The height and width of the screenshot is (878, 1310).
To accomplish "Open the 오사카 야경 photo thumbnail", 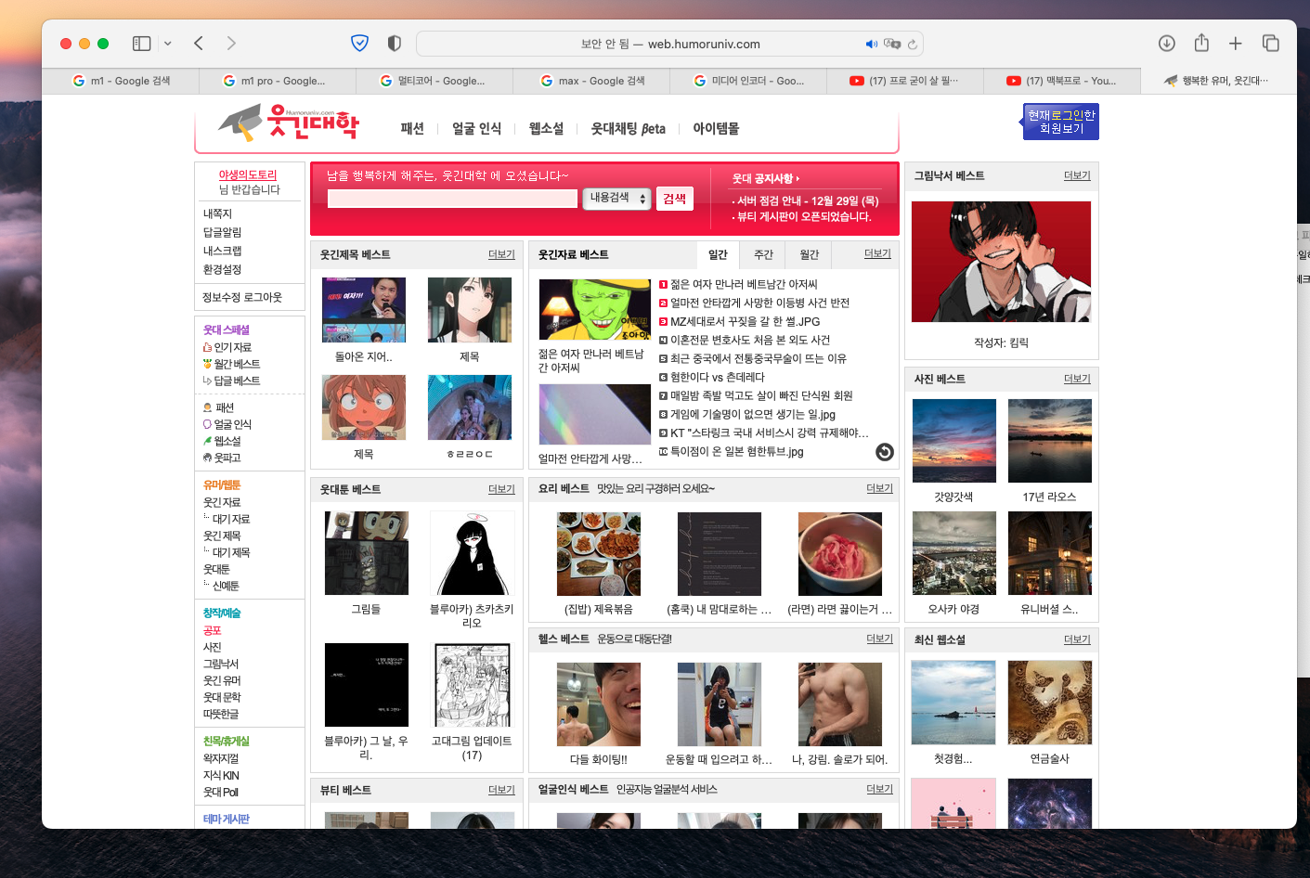I will pyautogui.click(x=953, y=553).
